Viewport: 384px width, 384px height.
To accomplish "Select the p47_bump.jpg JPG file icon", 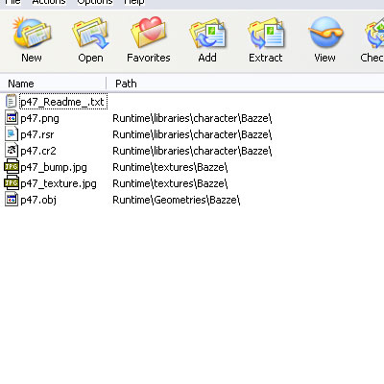I will click(12, 167).
